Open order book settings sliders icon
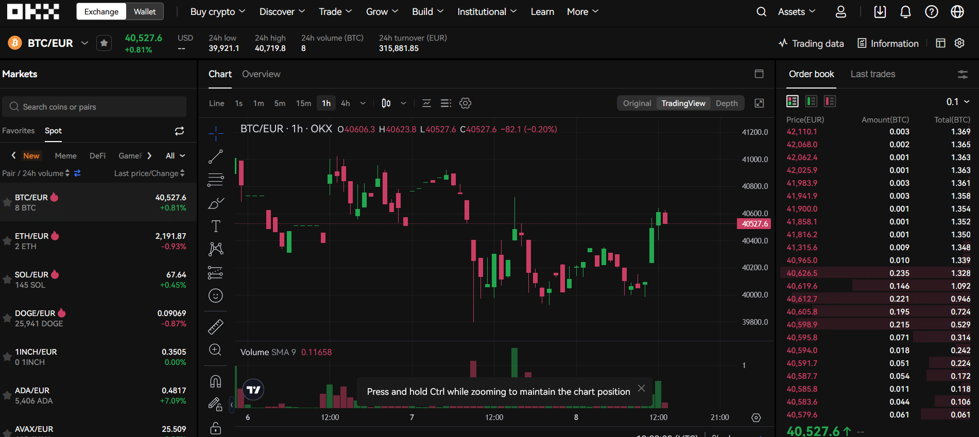This screenshot has width=979, height=437. coord(963,75)
